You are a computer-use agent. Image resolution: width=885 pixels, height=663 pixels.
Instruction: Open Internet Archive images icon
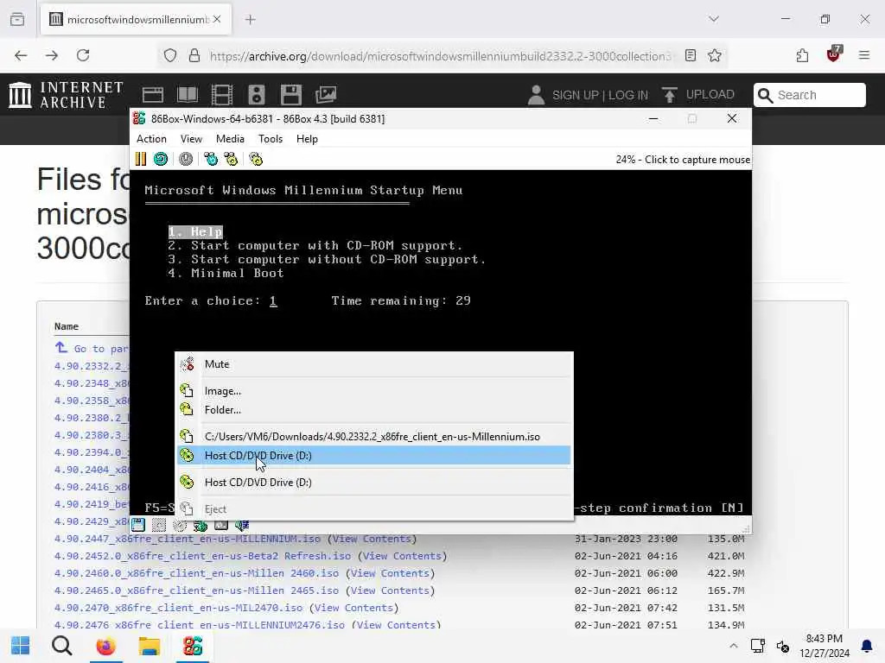pyautogui.click(x=326, y=95)
